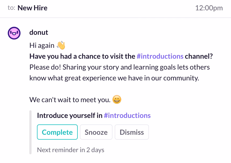Snooze the introductions reminder
Image resolution: width=231 pixels, height=163 pixels.
96,132
